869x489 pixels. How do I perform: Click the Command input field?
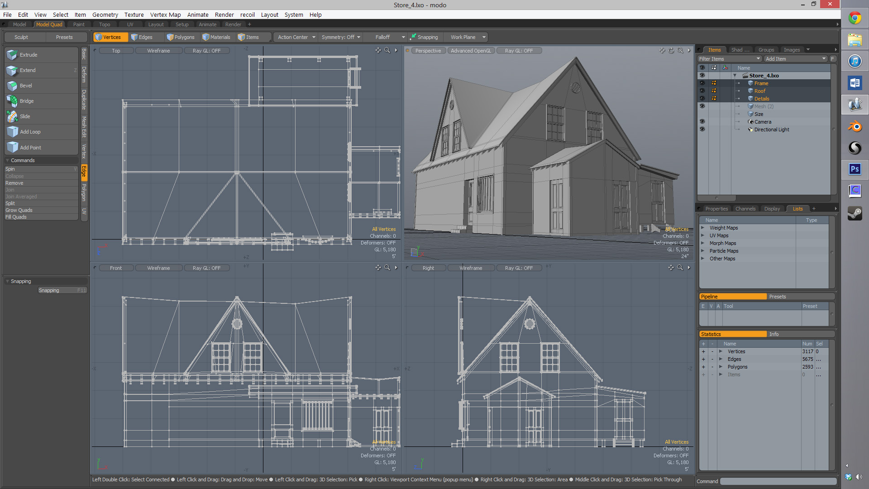coord(778,481)
